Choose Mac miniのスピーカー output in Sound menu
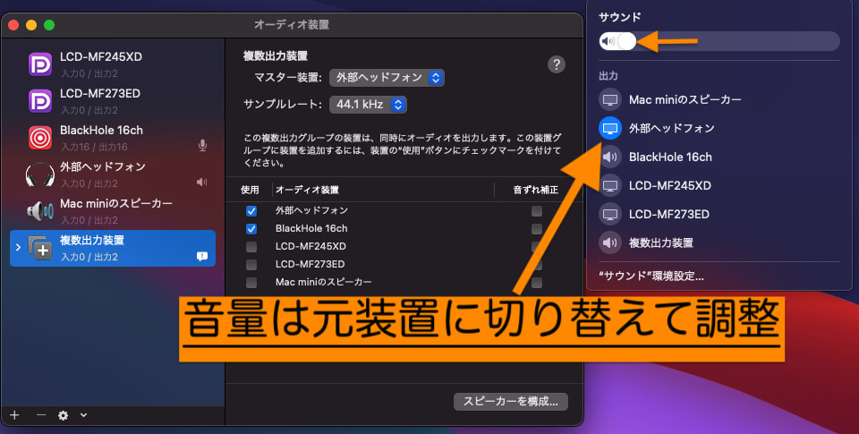Image resolution: width=859 pixels, height=434 pixels. (x=719, y=99)
